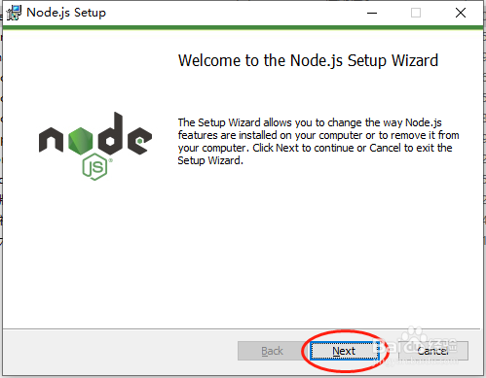Click the 'Welcome to the Node.js Setup Wizard' heading
This screenshot has width=486, height=378.
[x=308, y=61]
